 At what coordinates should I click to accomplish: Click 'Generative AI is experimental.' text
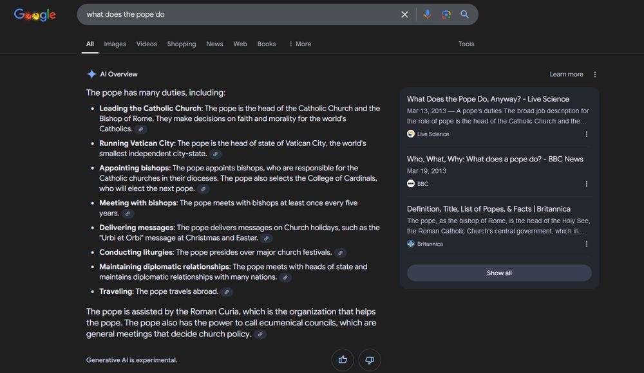[132, 360]
